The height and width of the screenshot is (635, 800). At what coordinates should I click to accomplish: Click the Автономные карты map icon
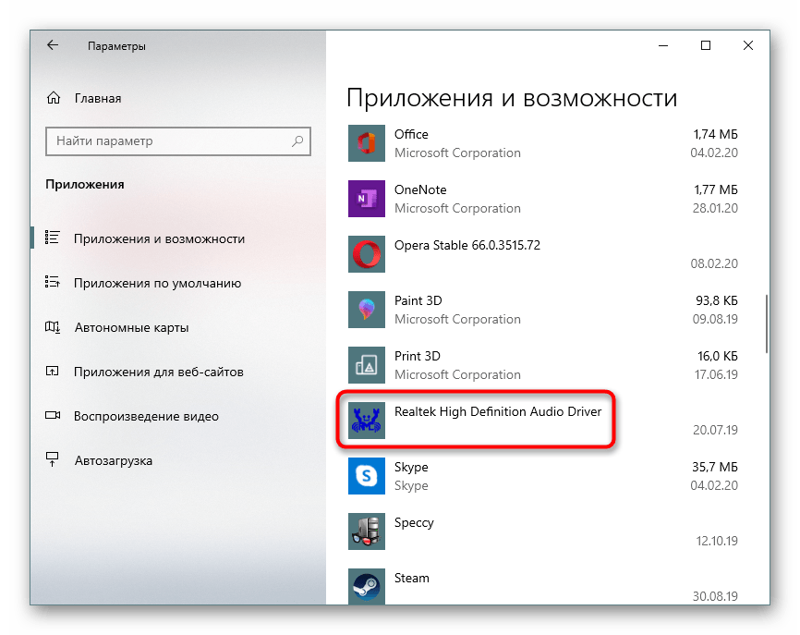tap(53, 326)
